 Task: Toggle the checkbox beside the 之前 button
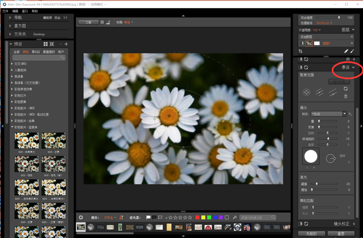point(102,22)
